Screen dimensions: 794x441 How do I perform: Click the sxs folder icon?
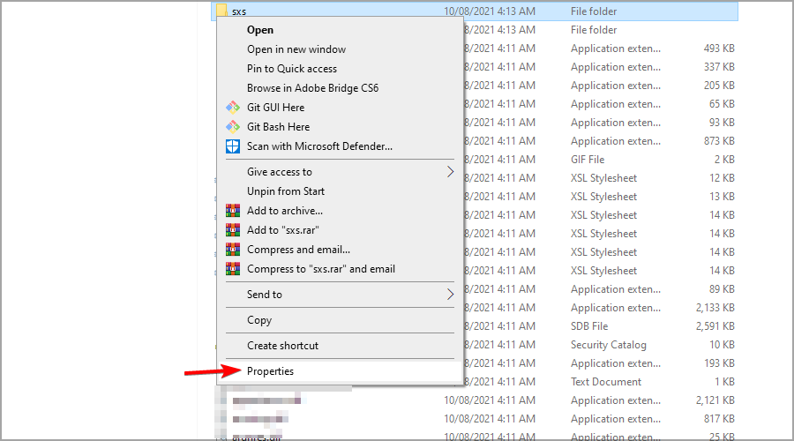[x=221, y=11]
